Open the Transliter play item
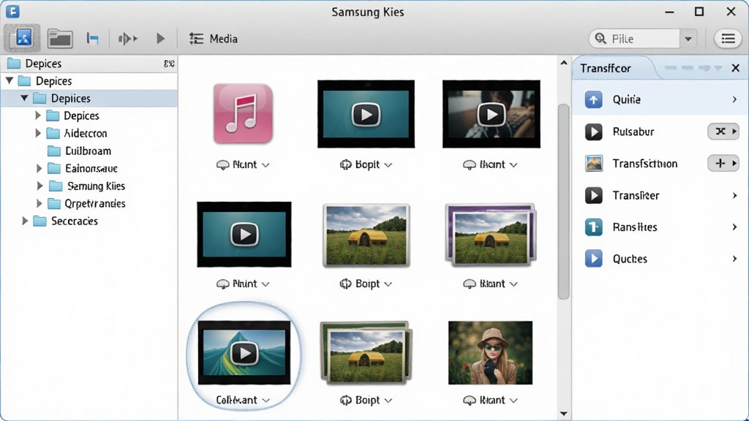749x421 pixels. 660,195
